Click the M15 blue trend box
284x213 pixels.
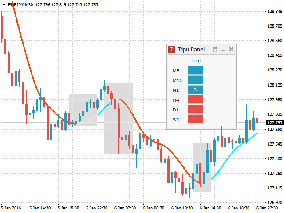coord(195,80)
